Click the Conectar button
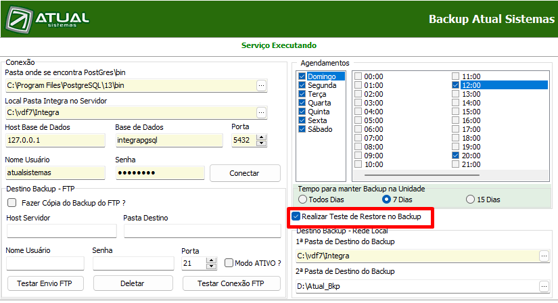 pos(245,173)
